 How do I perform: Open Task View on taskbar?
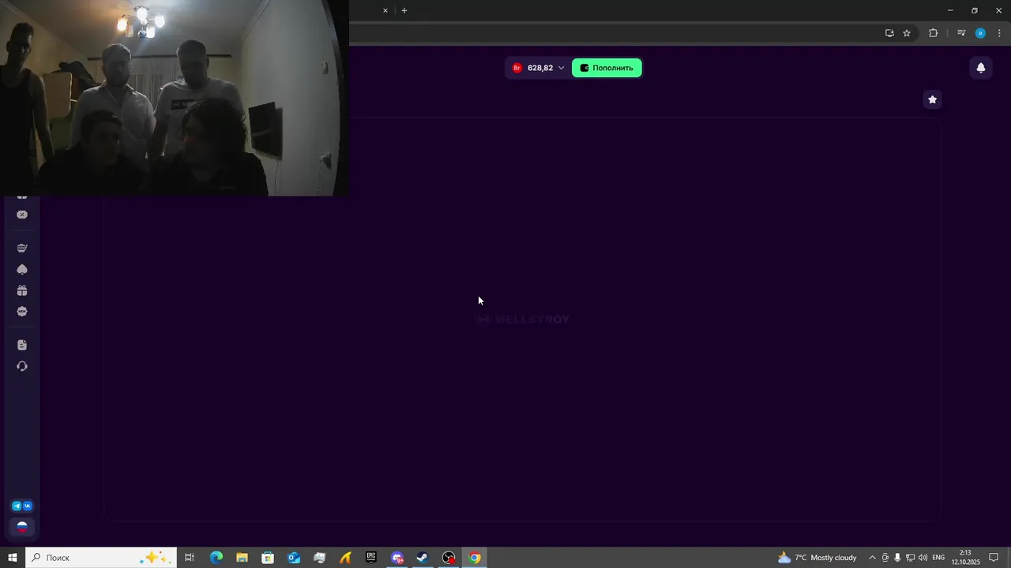click(190, 558)
